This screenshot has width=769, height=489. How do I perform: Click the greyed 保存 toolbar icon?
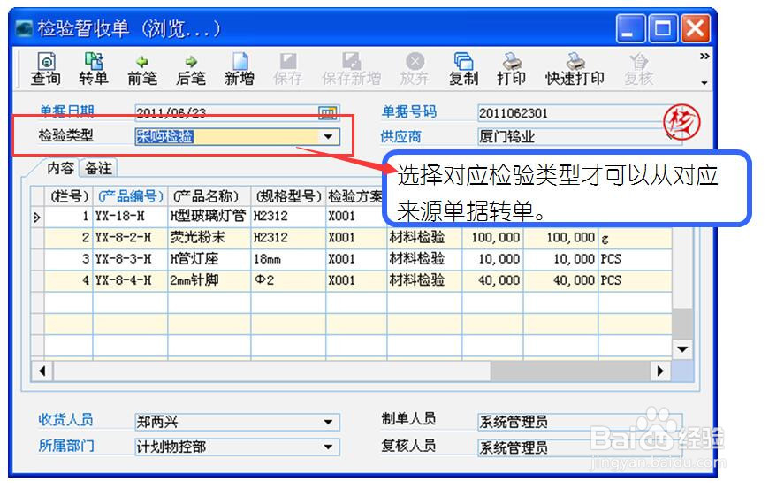[x=288, y=69]
